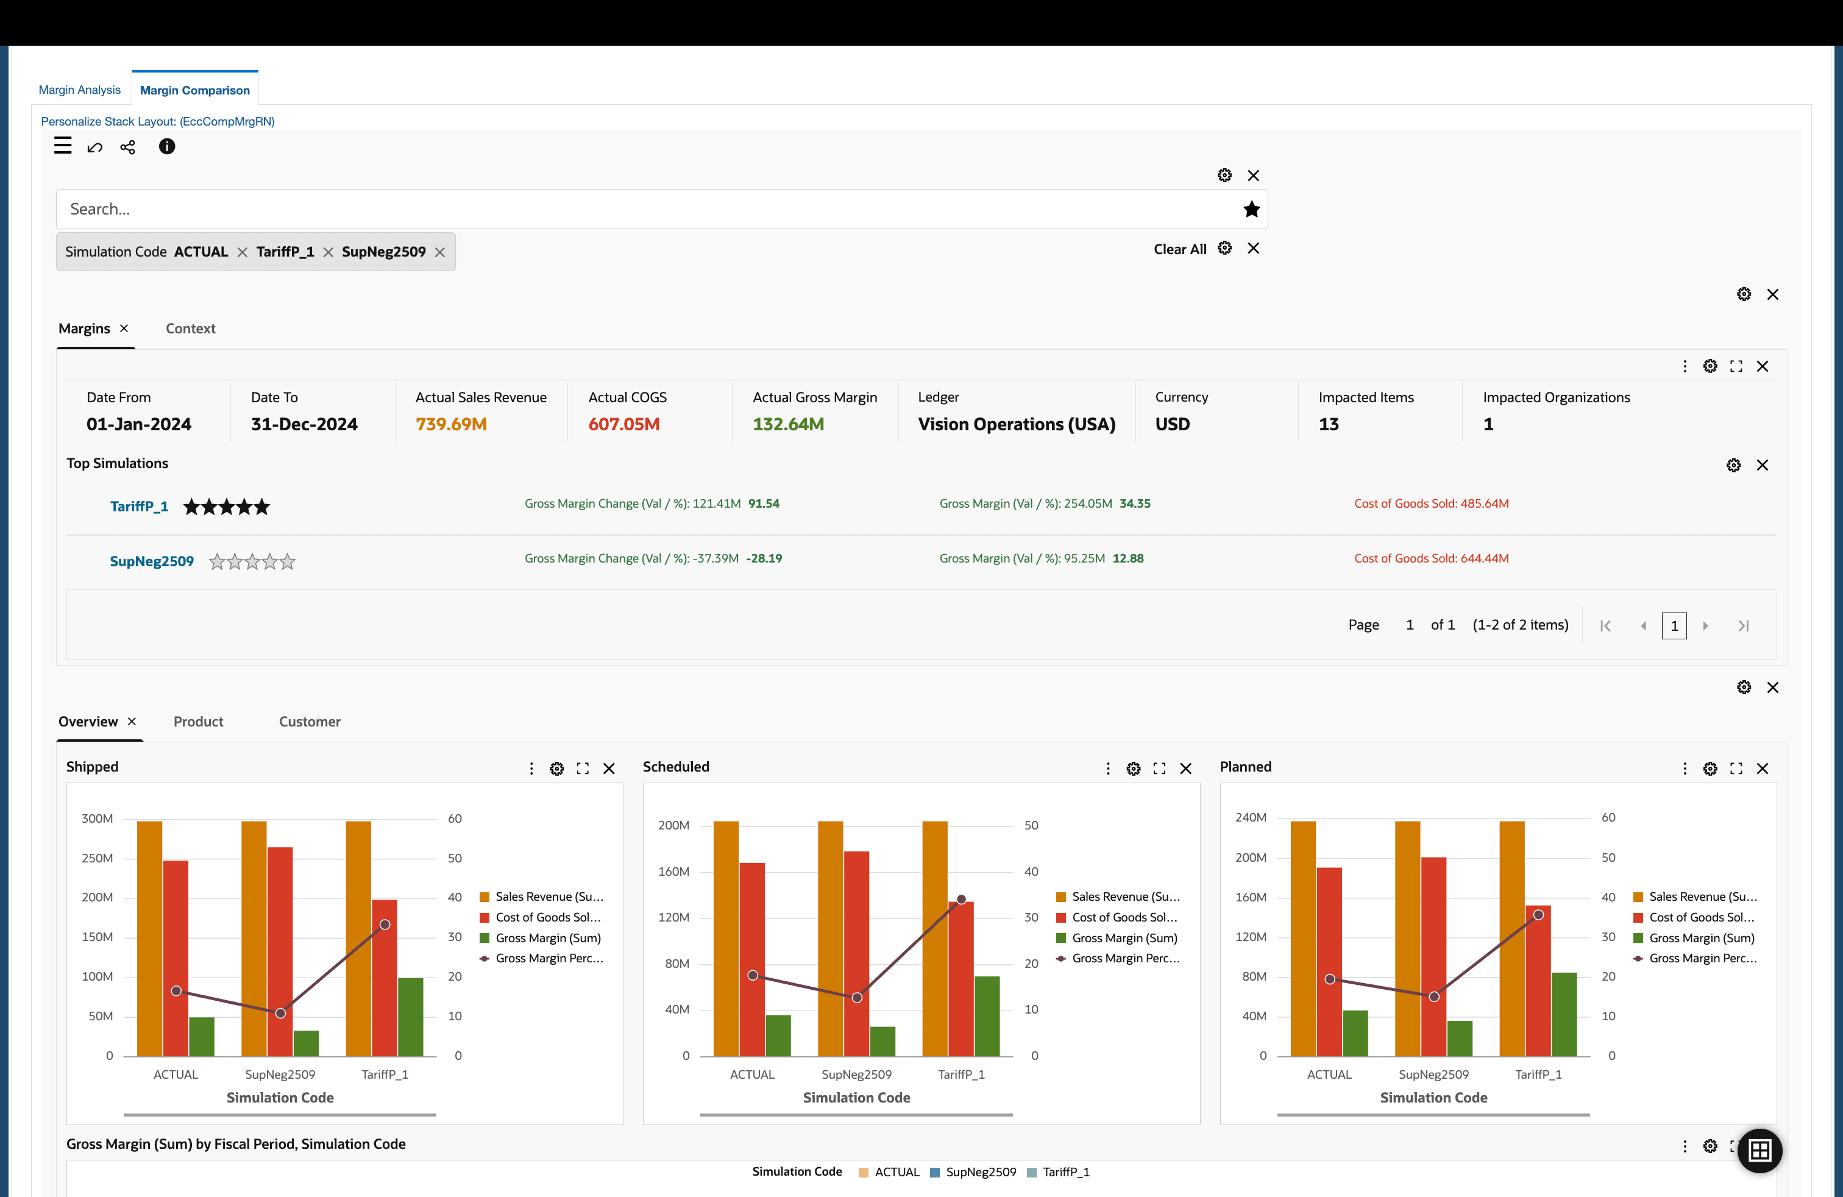Switch to the Margin Analysis tab
Viewport: 1843px width, 1197px height.
click(x=79, y=89)
